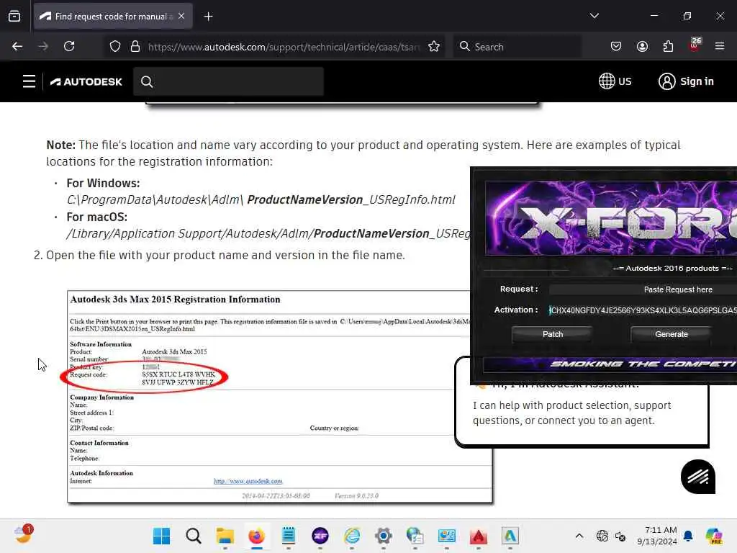Show hidden system tray icons
Viewport: 737px width, 553px height.
click(x=579, y=536)
